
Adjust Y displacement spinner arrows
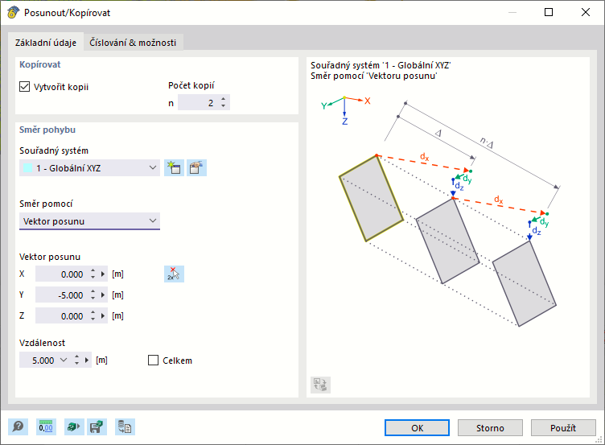click(93, 295)
